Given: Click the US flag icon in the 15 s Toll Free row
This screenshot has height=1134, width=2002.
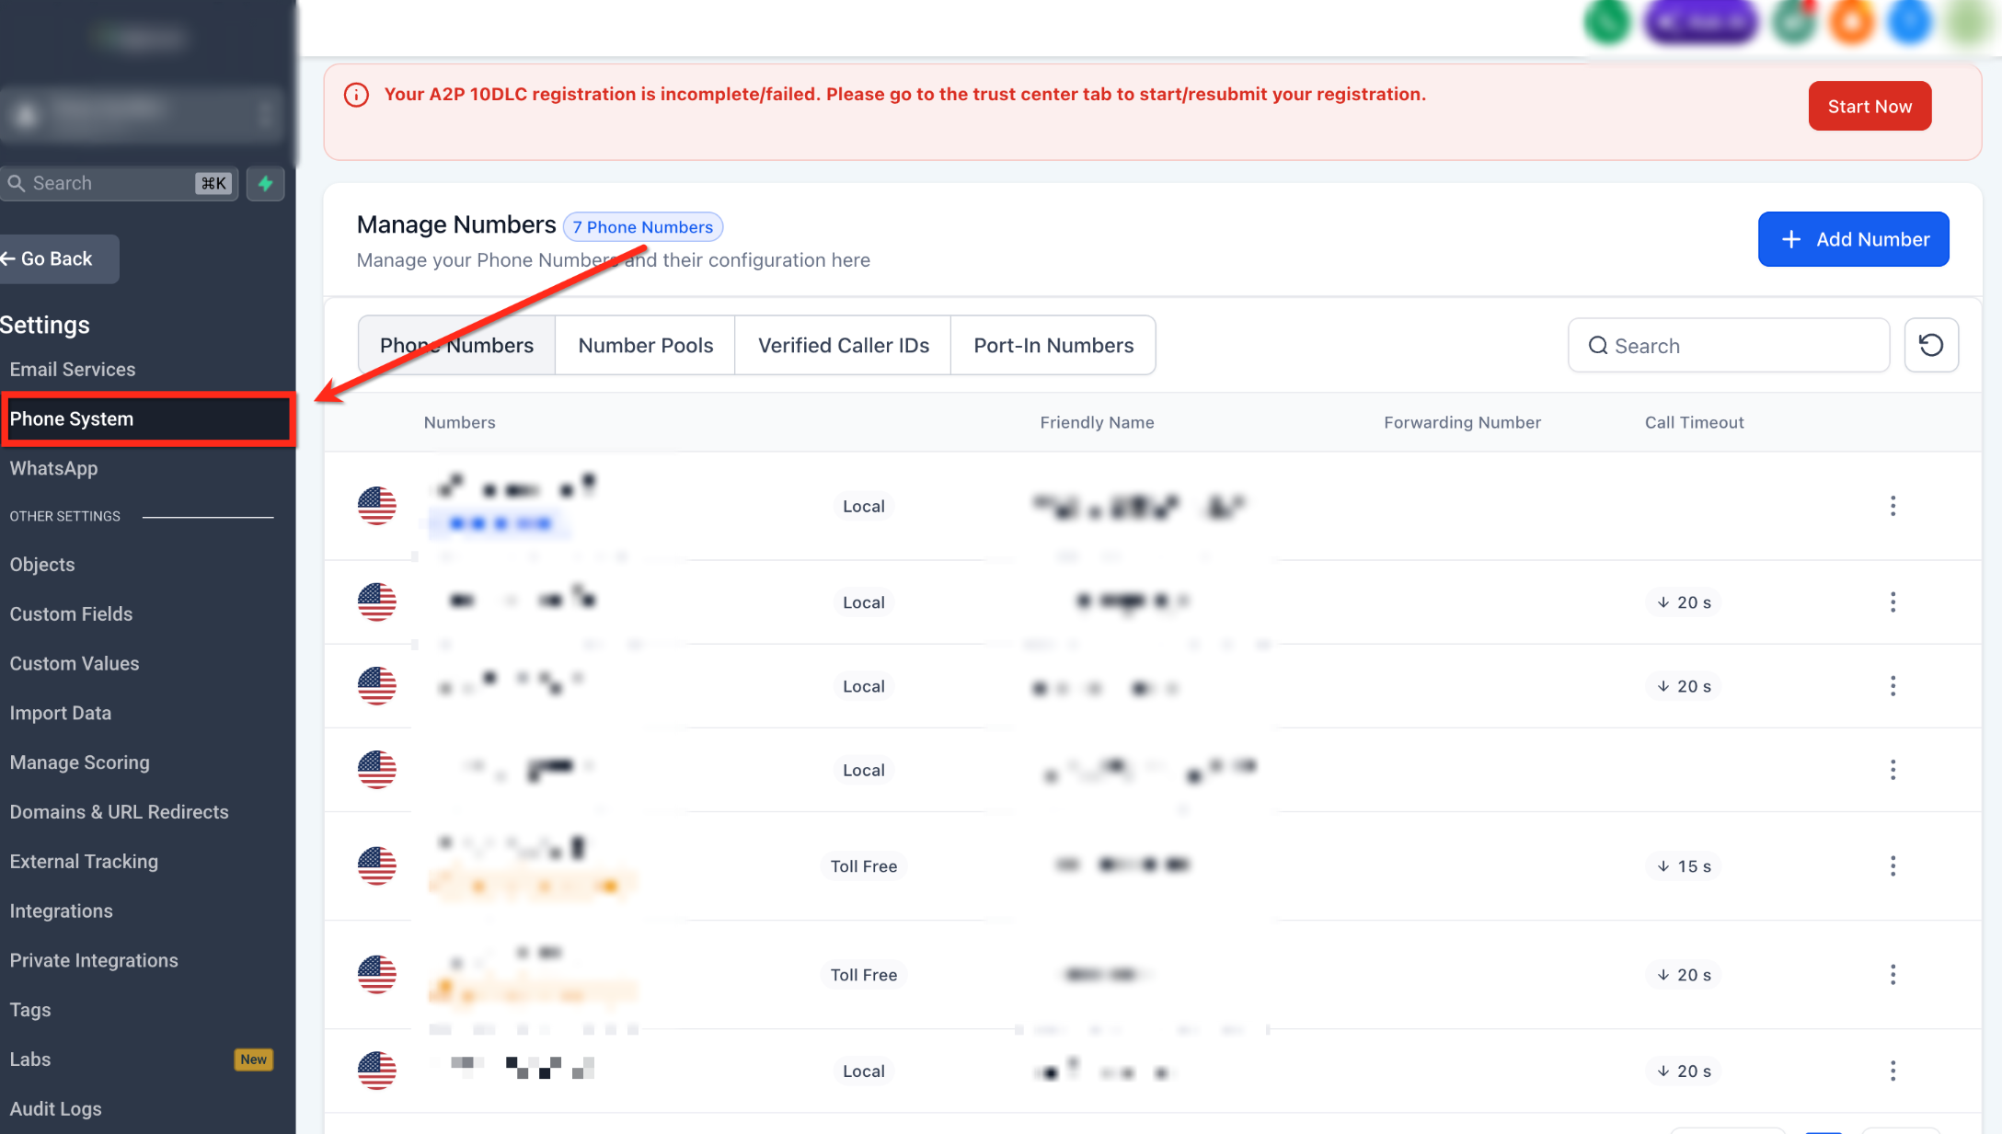Looking at the screenshot, I should click(x=376, y=865).
